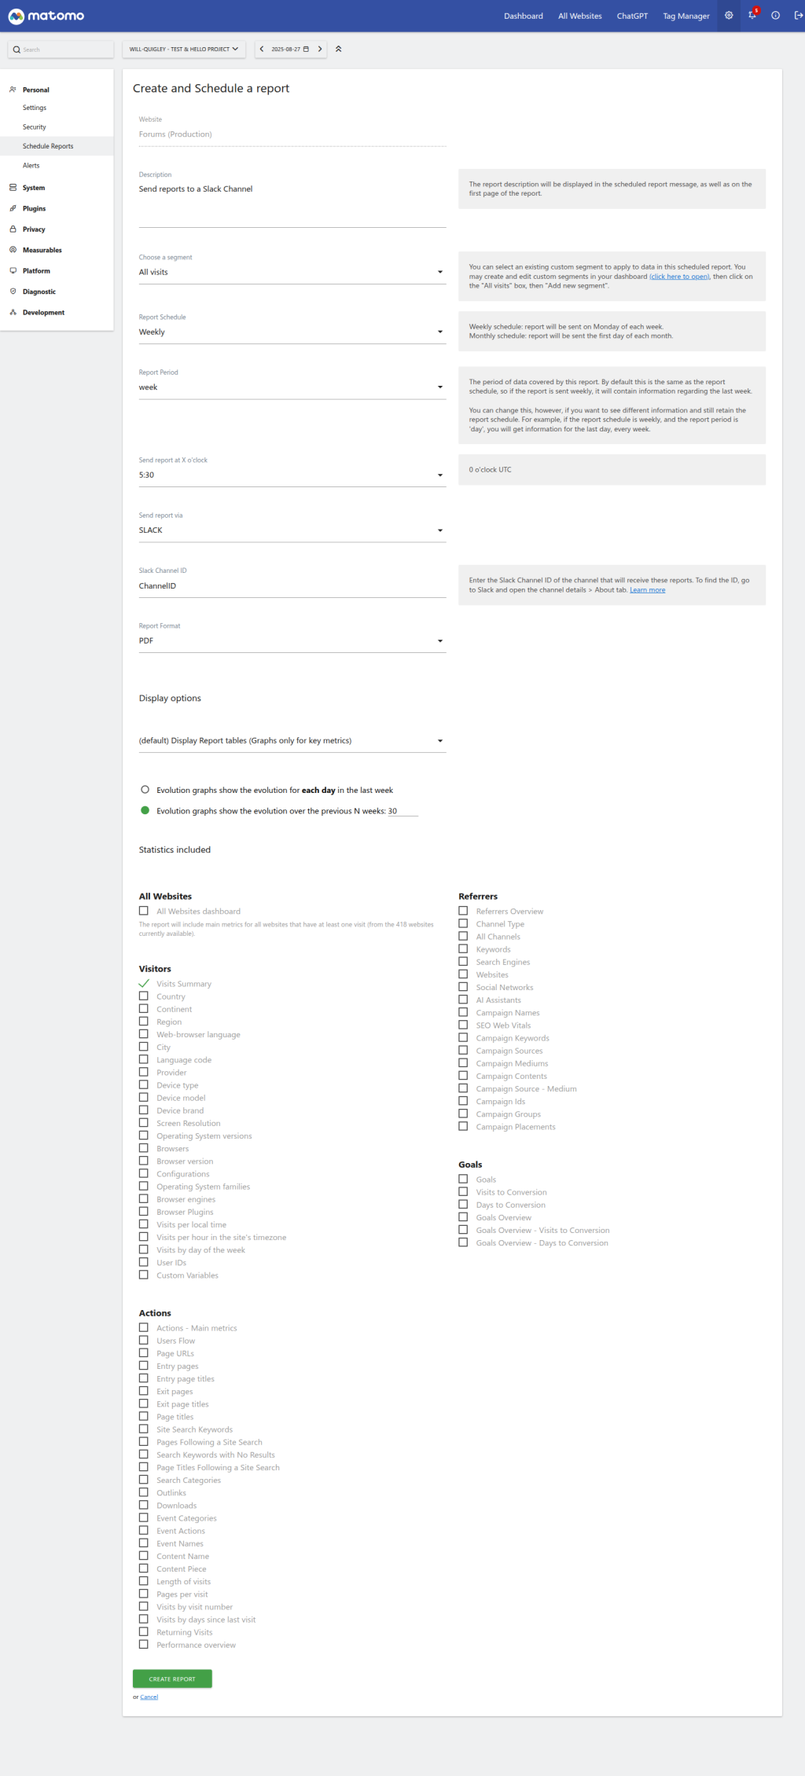805x1776 pixels.
Task: Open the Report Schedule dropdown
Action: [292, 332]
